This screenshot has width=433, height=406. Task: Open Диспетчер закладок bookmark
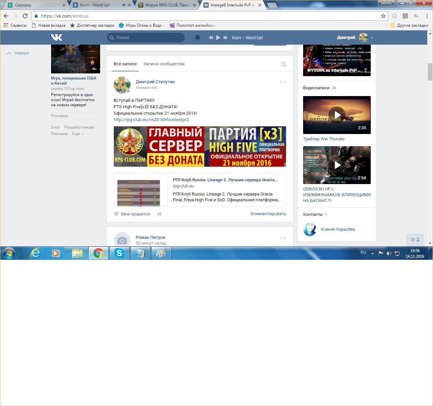tap(92, 25)
